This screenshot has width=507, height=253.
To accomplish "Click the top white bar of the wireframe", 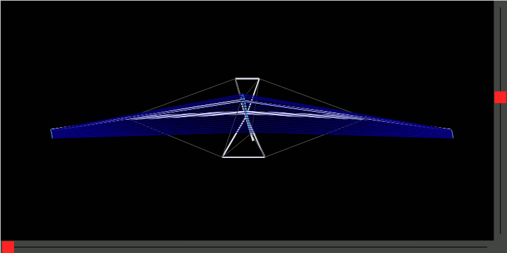I will pos(247,78).
